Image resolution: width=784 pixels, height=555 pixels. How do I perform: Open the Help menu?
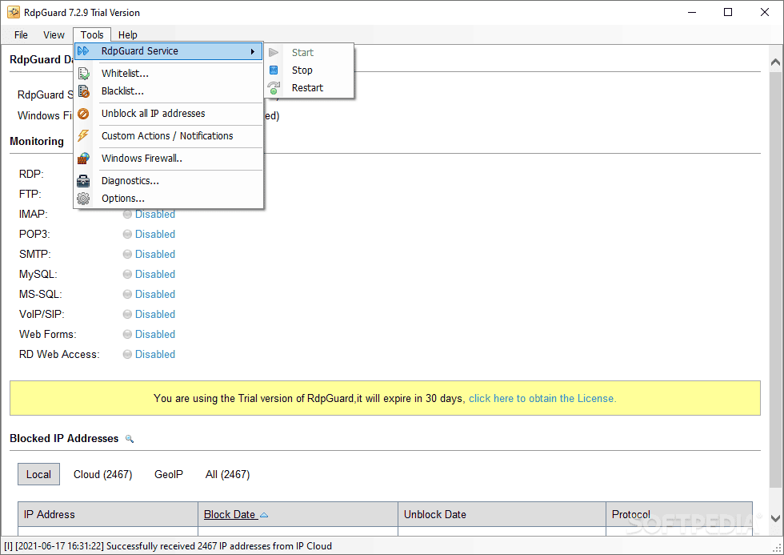(x=127, y=34)
